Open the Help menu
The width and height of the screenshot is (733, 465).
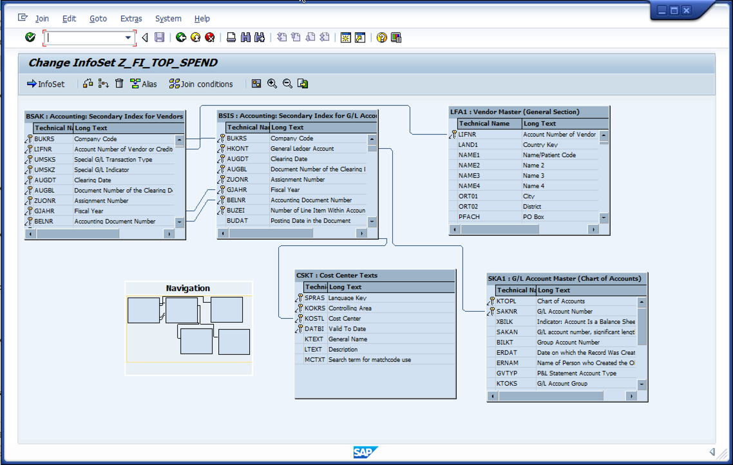pos(202,19)
